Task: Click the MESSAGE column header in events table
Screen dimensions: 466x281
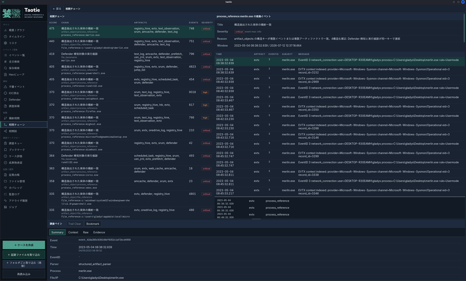Action: click(x=304, y=54)
